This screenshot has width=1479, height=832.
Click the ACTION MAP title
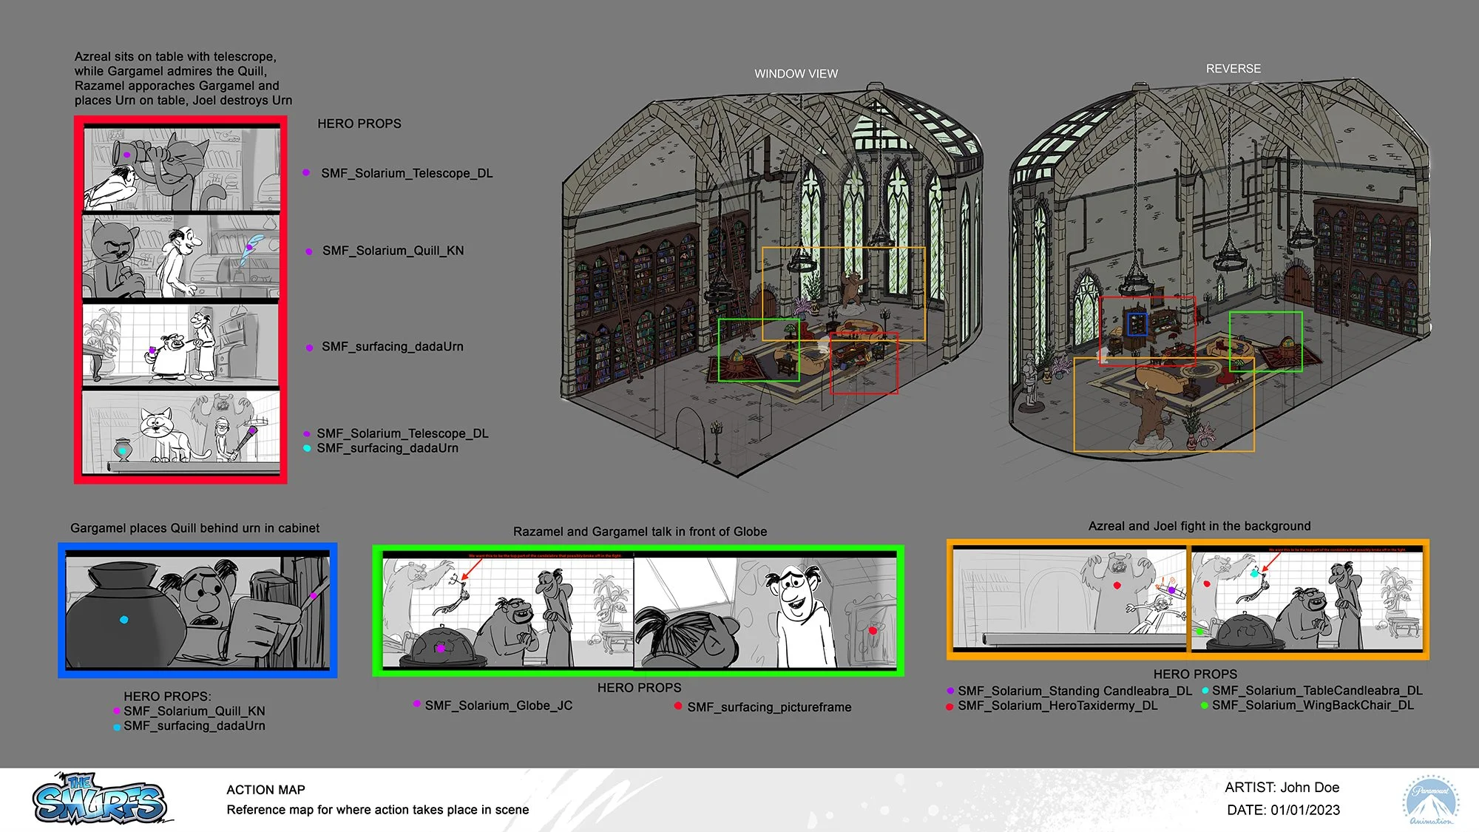pyautogui.click(x=266, y=791)
